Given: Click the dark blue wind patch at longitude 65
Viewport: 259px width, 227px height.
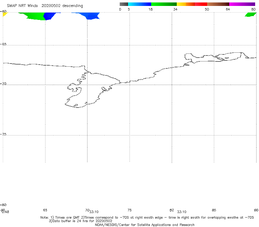Looking at the screenshot, I should pyautogui.click(x=49, y=16).
